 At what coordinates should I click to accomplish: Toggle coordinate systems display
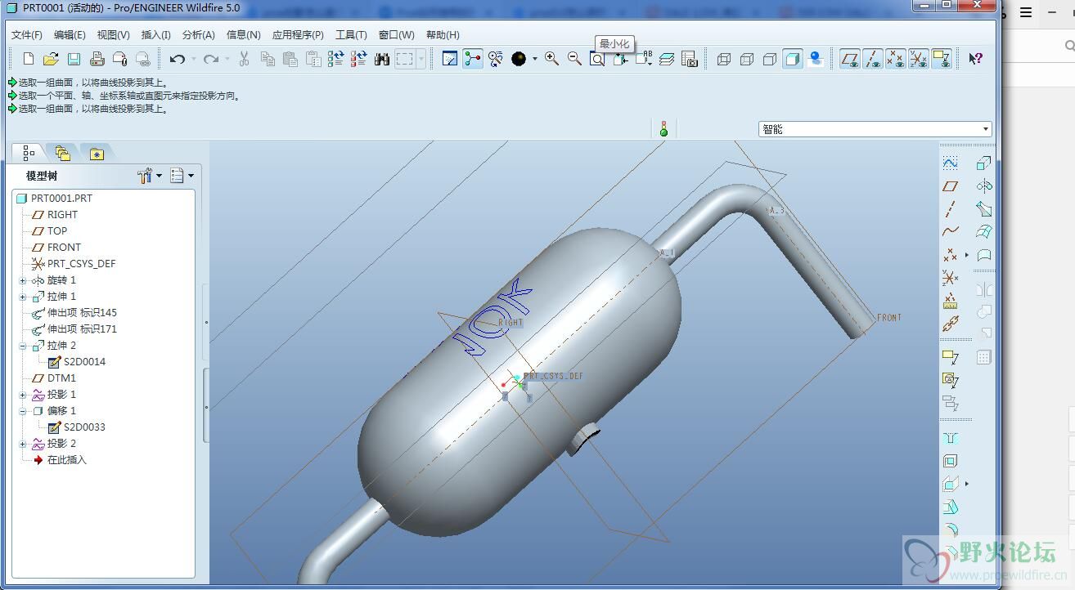click(x=919, y=59)
